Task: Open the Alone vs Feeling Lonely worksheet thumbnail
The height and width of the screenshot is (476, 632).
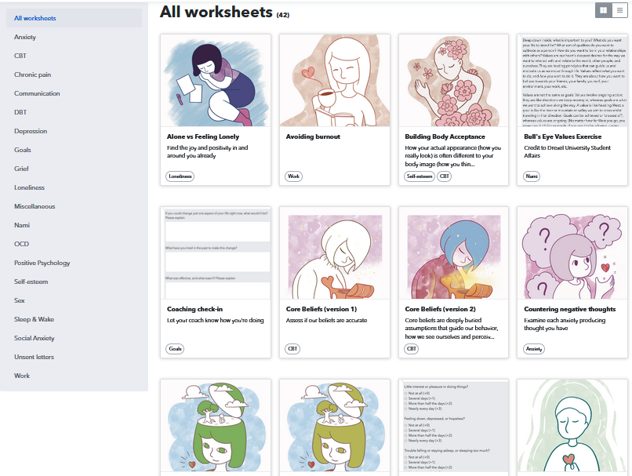Action: pyautogui.click(x=216, y=81)
